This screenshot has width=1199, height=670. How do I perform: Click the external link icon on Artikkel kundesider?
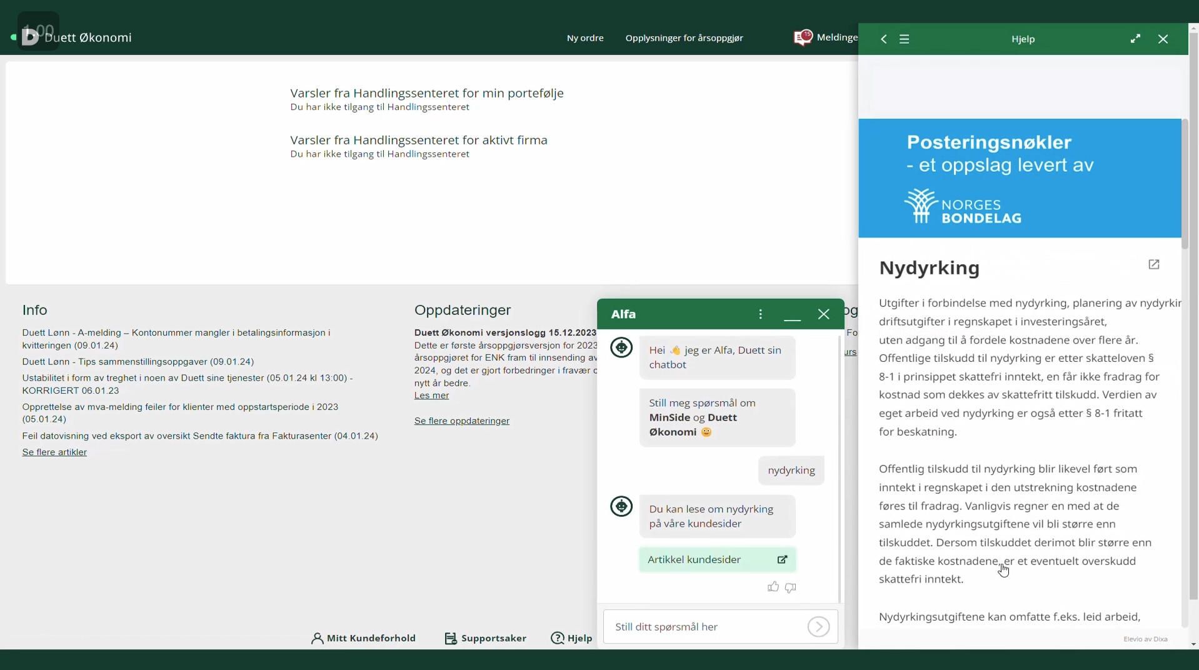coord(782,559)
